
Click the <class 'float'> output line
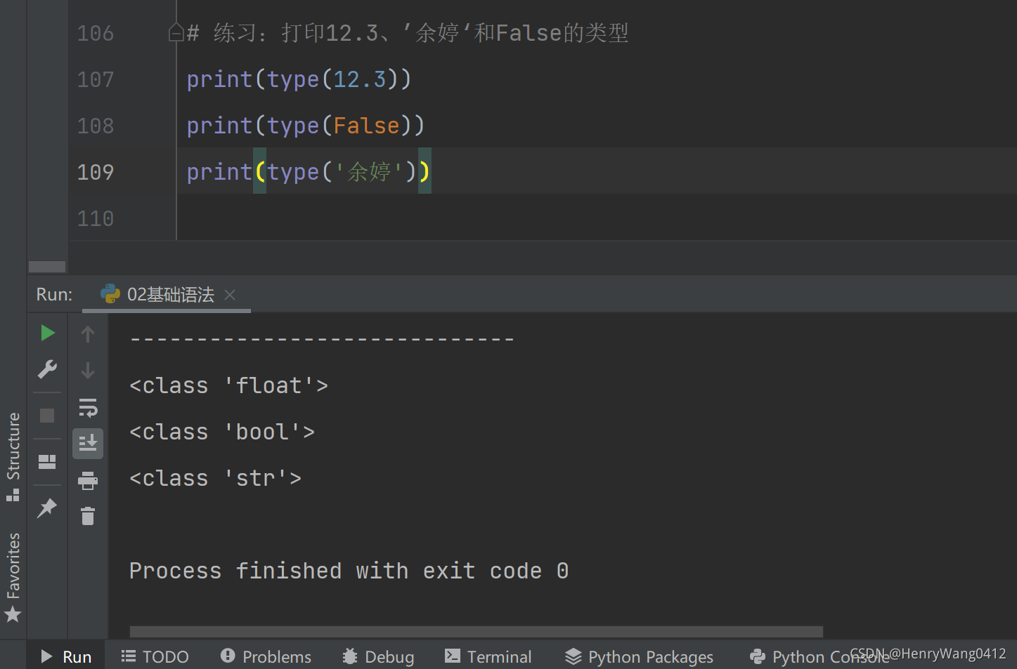pos(229,385)
